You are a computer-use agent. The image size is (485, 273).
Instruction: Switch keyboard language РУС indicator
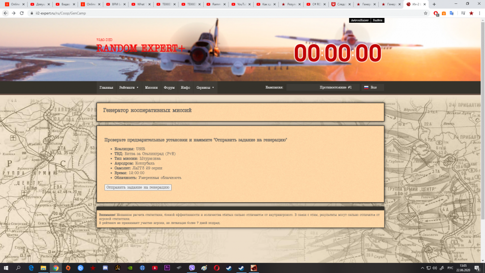point(451,268)
